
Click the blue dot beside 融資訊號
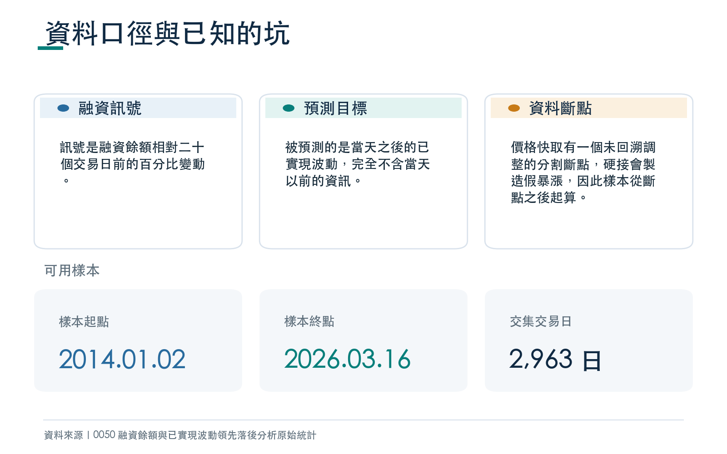pos(63,108)
